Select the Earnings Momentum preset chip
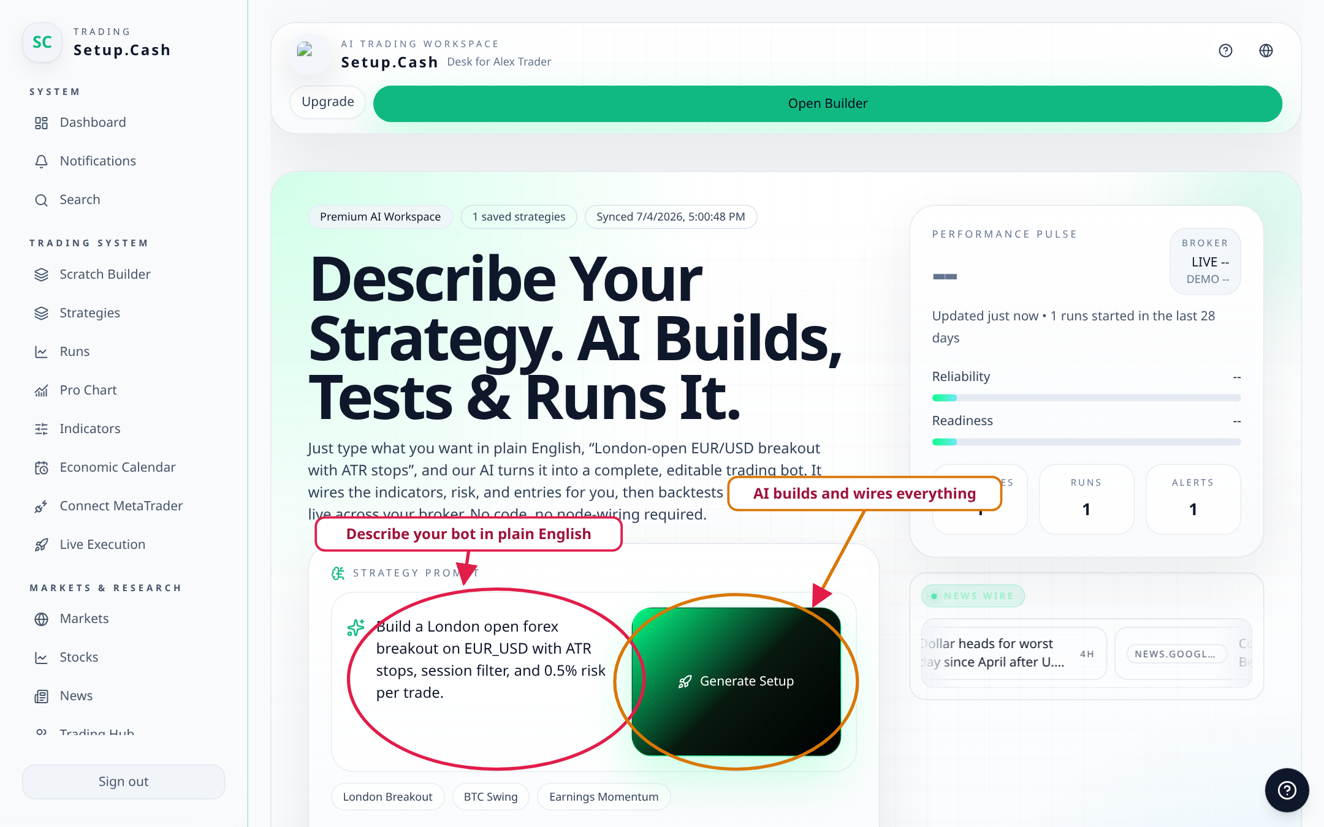The image size is (1324, 827). click(x=604, y=797)
